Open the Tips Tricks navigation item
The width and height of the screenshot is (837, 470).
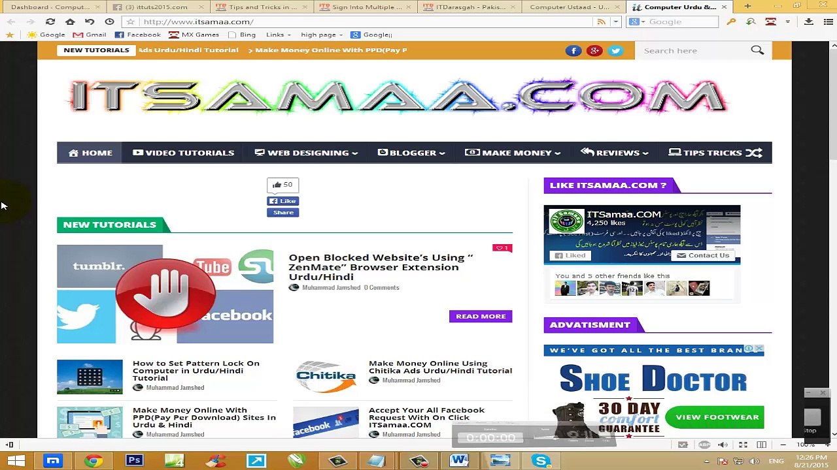(x=705, y=153)
